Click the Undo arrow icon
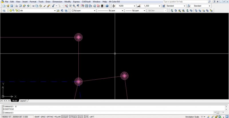Screen dimensions: 229x118 54,6
